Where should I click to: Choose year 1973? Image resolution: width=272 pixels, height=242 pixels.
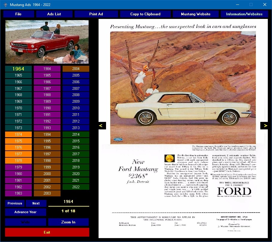(x=18, y=128)
